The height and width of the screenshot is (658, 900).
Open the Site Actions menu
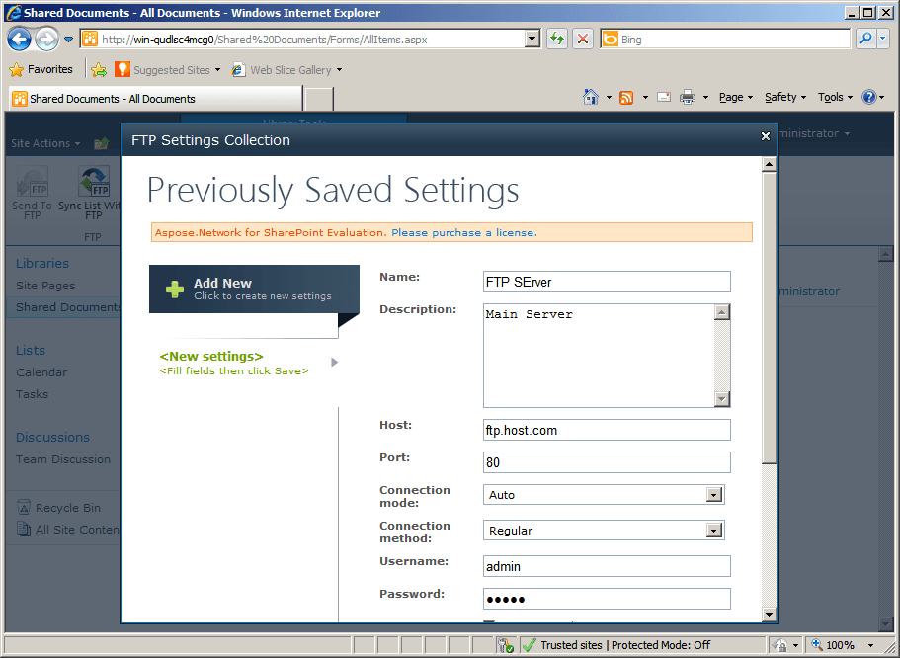(x=45, y=143)
